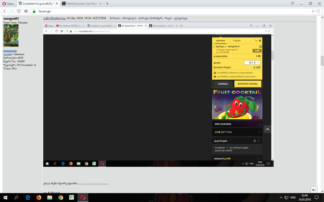
Task: Open the გამოგზავნილია post link
Action: click(x=54, y=18)
